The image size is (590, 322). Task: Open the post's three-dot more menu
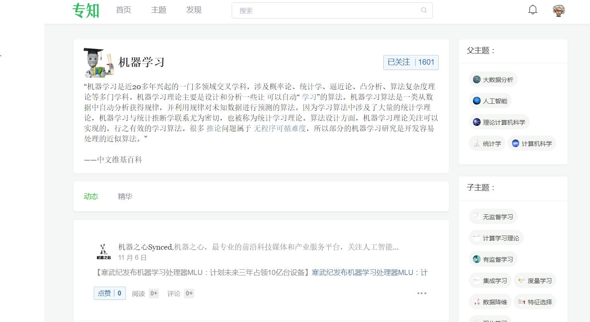(x=422, y=293)
